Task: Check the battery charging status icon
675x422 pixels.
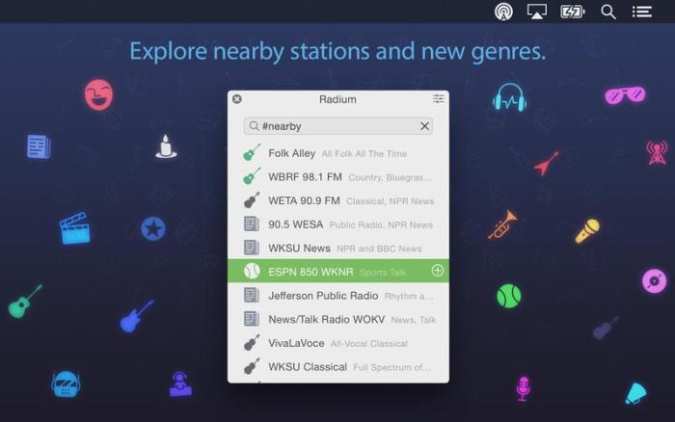Action: tap(572, 12)
